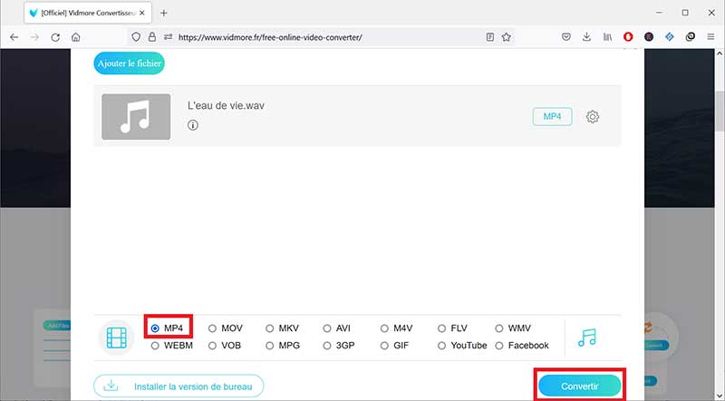This screenshot has width=725, height=401.
Task: Go to browser home page icon
Action: (x=76, y=37)
